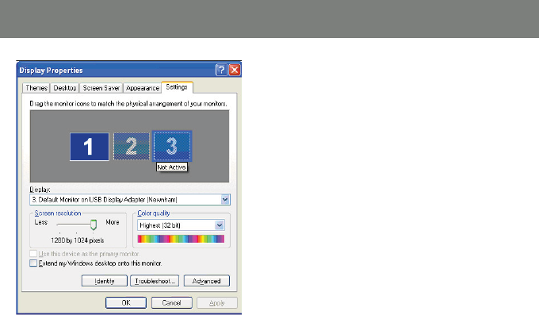Switch to the Themes tab
539x315 pixels.
click(36, 88)
